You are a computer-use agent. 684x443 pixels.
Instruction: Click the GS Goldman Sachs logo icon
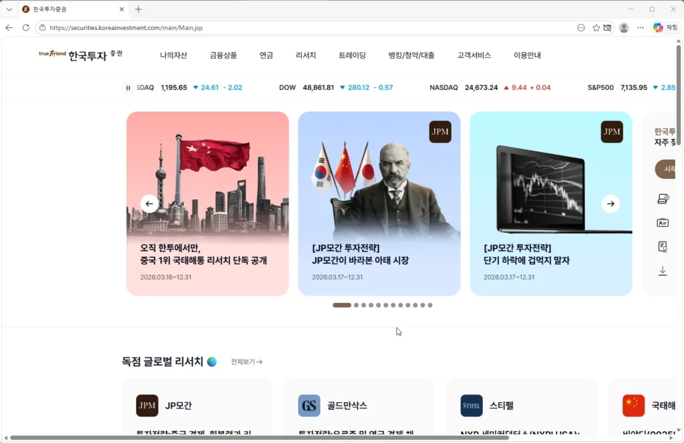coord(308,405)
